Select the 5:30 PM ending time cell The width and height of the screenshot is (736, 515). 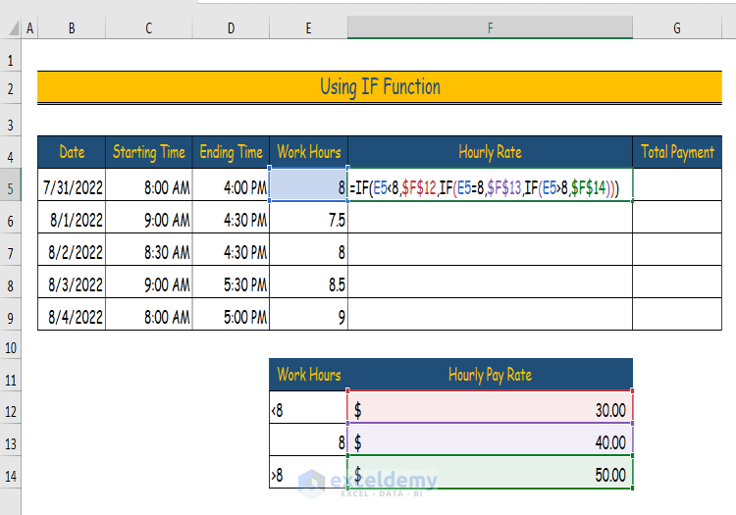click(232, 284)
